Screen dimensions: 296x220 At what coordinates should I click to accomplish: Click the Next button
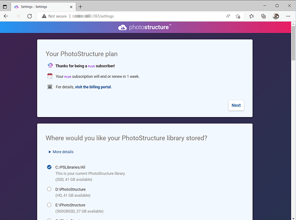click(236, 105)
